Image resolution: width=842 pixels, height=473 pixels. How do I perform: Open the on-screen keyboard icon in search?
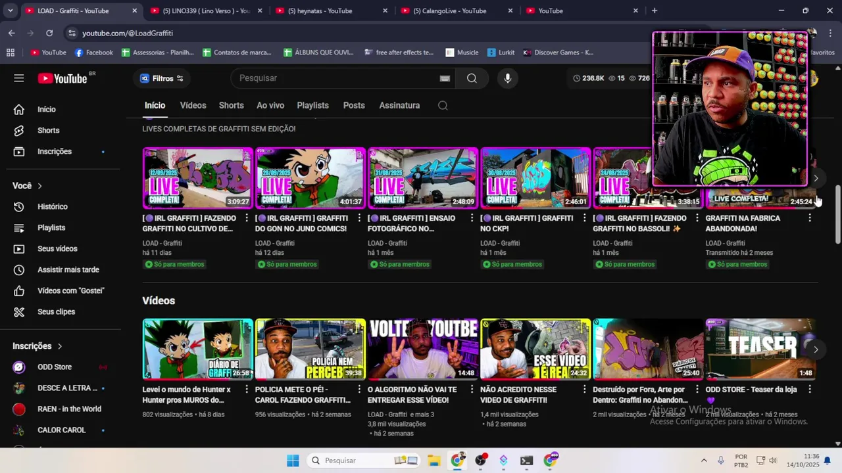(445, 78)
